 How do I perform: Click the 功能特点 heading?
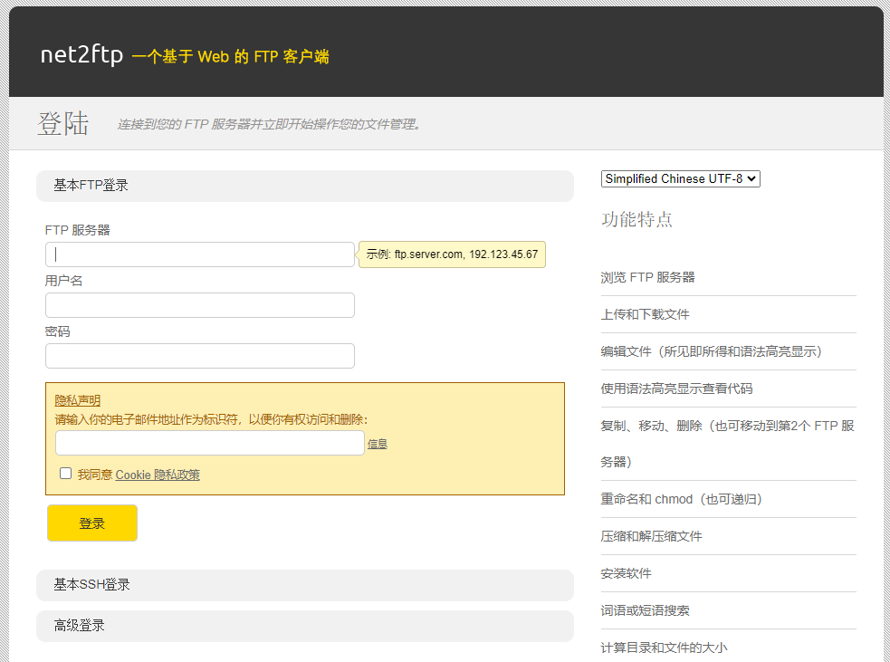[636, 219]
